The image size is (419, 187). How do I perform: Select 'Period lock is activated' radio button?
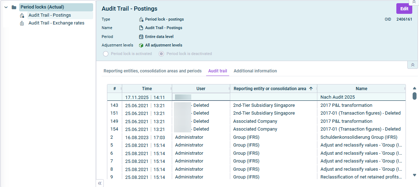(x=106, y=54)
